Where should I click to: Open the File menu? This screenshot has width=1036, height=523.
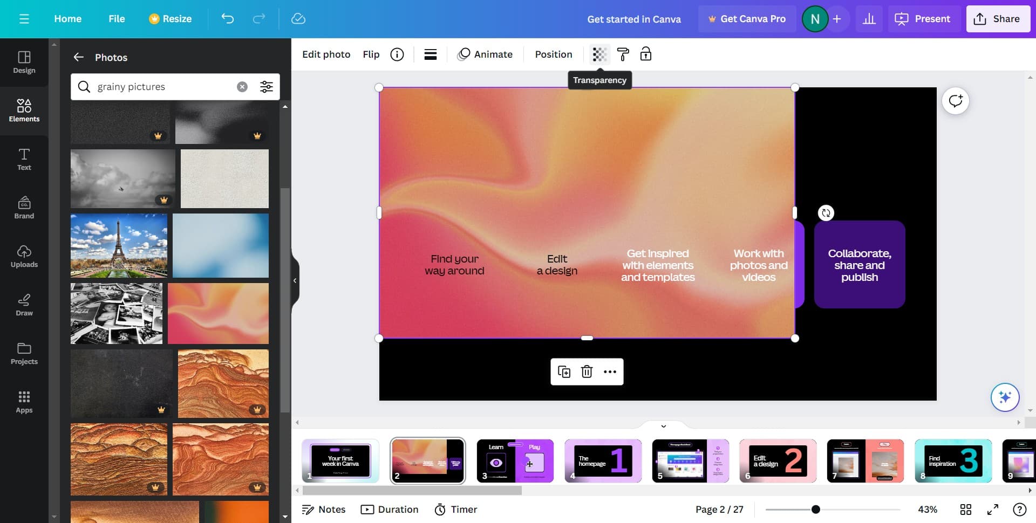[117, 19]
